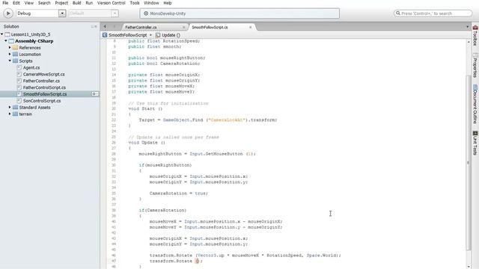Click the Run play button
Screen dimensions: 479x269
pyautogui.click(x=8, y=13)
